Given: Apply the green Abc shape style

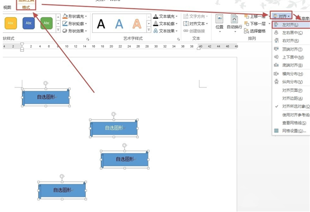Looking at the screenshot, I should [x=46, y=23].
